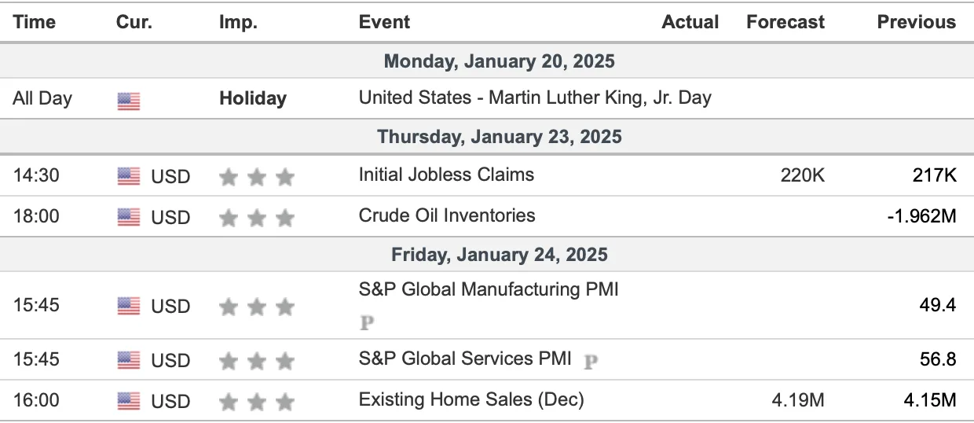
Task: Click the Previous column header
Action: click(917, 22)
